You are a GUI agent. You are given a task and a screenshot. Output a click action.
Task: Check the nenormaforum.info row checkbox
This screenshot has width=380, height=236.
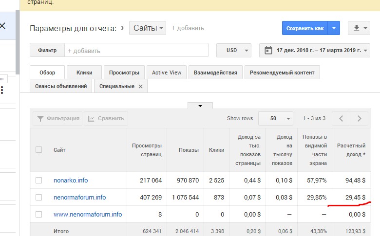pyautogui.click(x=39, y=198)
